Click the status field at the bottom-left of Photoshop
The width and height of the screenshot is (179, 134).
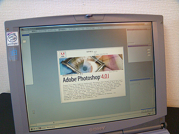coord(33,125)
